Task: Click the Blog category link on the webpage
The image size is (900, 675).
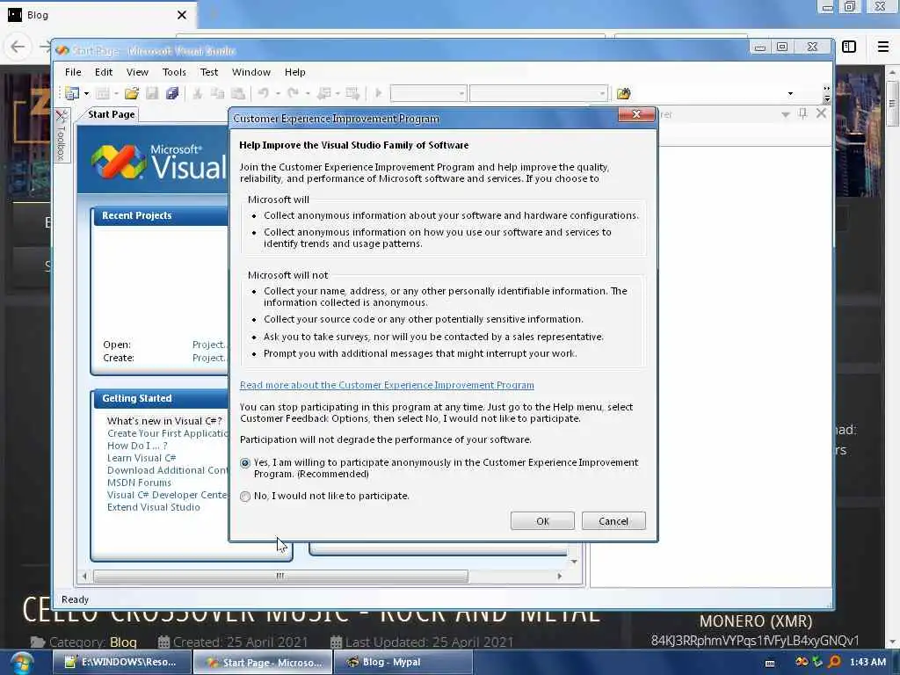Action: point(123,642)
